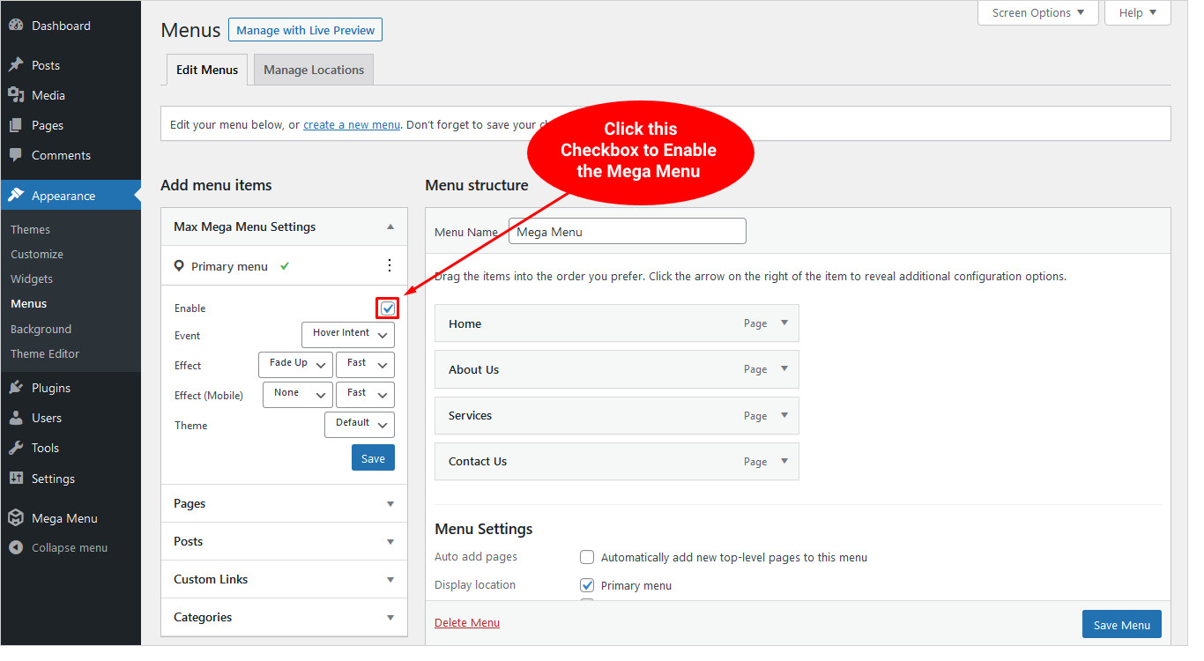The height and width of the screenshot is (661, 1204).
Task: Expand the About Us menu item
Action: (784, 369)
